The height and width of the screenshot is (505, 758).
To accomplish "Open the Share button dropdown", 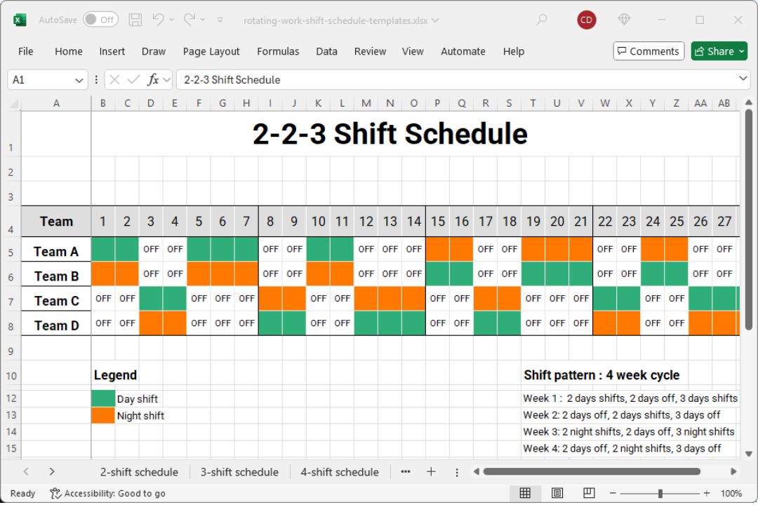I will [x=741, y=51].
